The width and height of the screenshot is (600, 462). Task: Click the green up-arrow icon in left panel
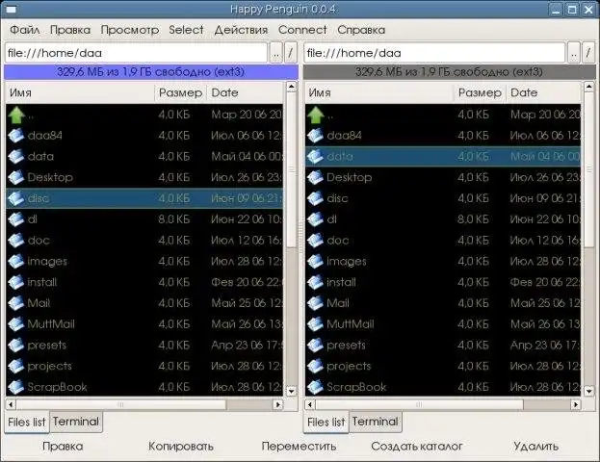tap(16, 115)
